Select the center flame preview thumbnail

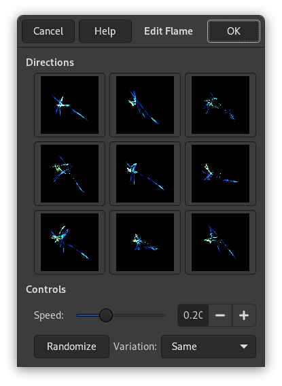145,173
